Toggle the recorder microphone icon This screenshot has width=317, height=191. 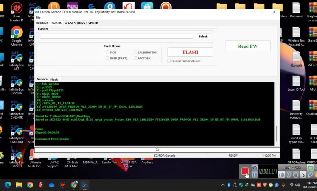tap(288, 175)
